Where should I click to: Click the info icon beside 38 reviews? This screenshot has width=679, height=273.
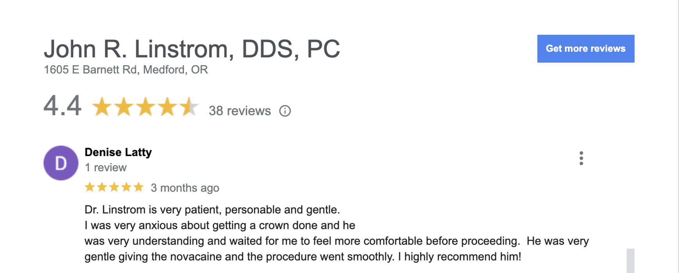[x=285, y=111]
